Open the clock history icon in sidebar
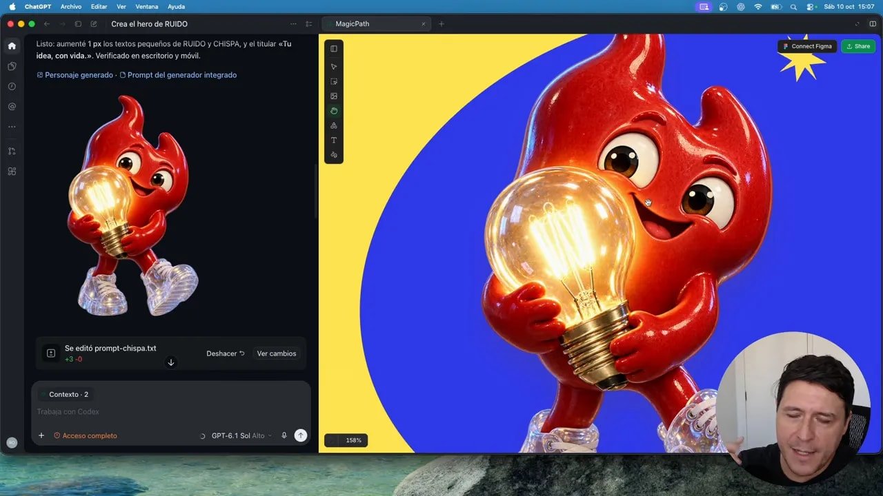This screenshot has width=883, height=496. point(12,86)
